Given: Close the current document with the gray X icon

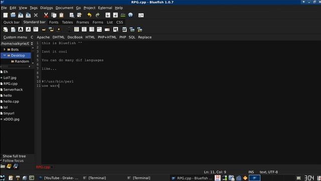Looking at the screenshot, I should (x=36, y=15).
